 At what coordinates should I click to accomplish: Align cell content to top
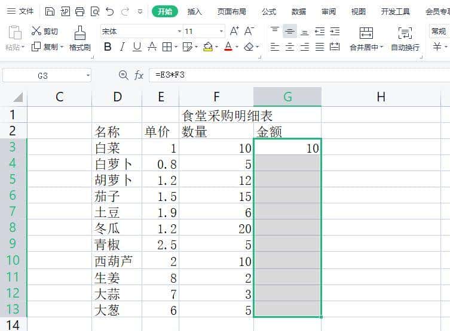pos(275,31)
